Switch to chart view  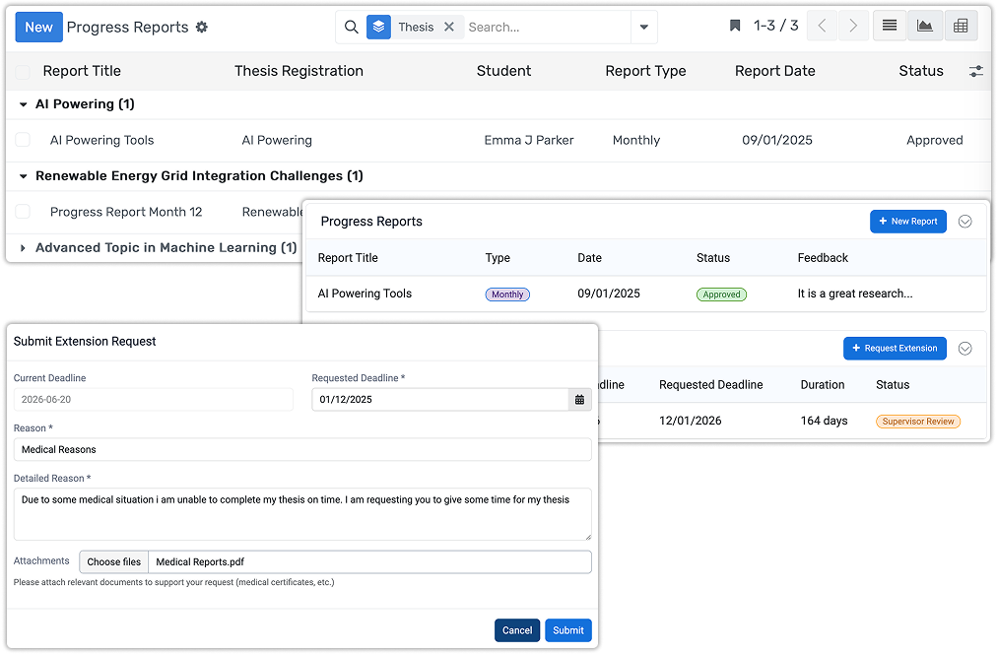pos(925,26)
